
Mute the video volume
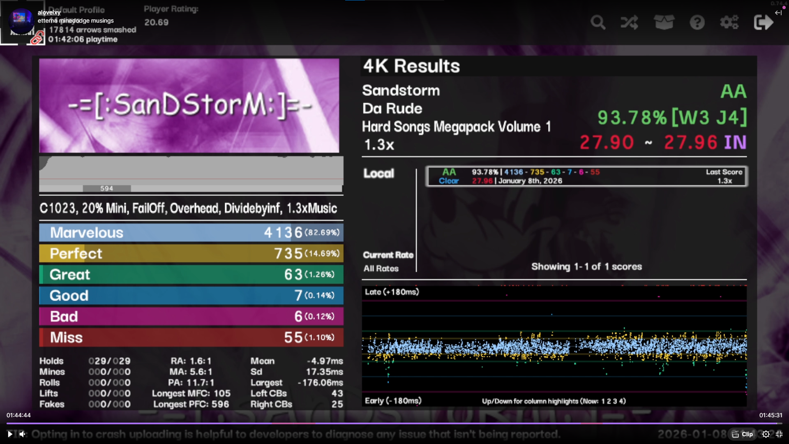pos(23,434)
